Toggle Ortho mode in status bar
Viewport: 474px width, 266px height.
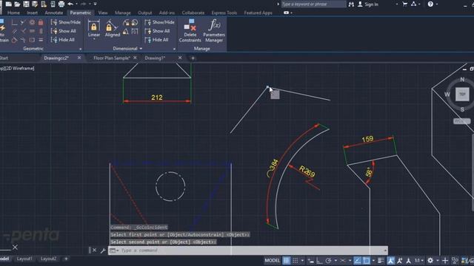(x=319, y=260)
